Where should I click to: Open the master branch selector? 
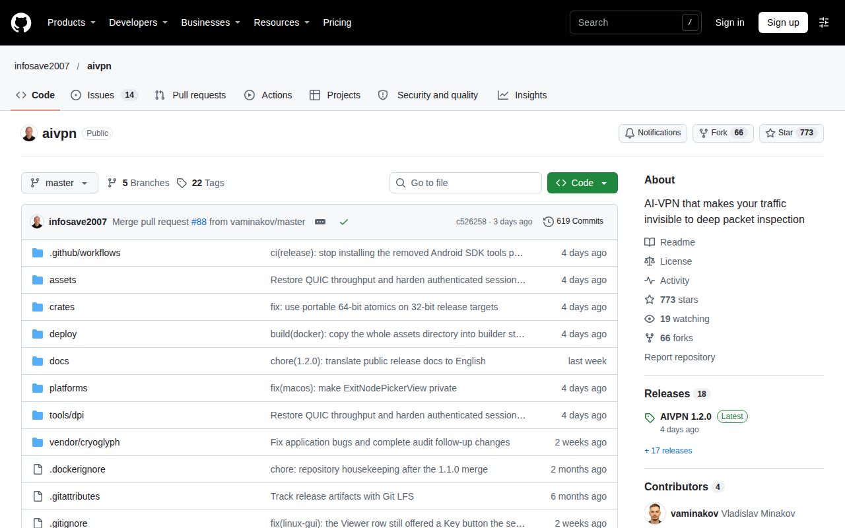(x=59, y=183)
